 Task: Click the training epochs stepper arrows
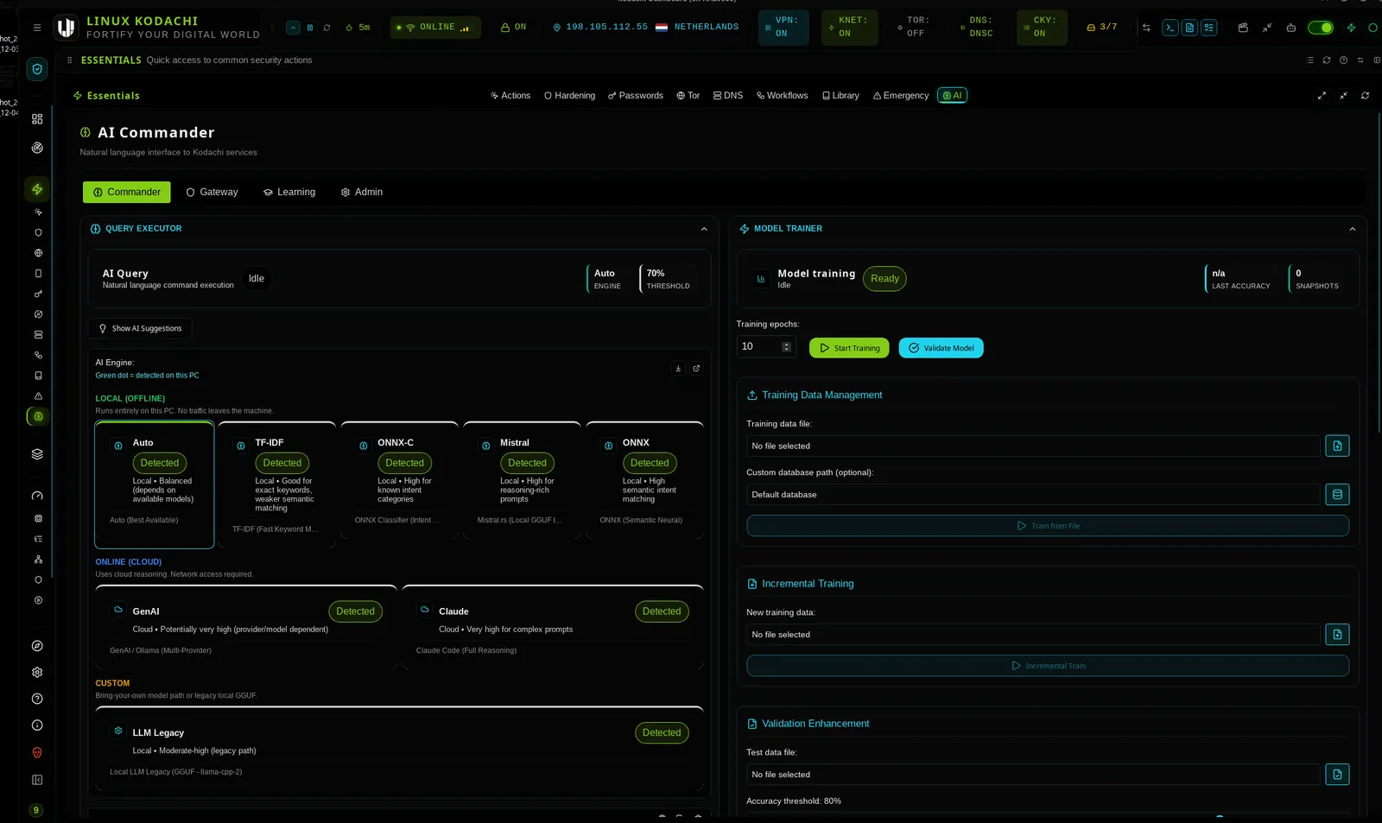(x=786, y=347)
